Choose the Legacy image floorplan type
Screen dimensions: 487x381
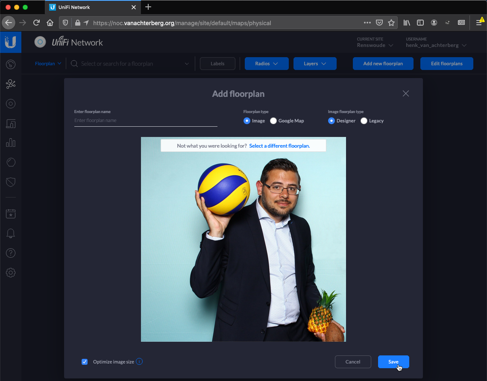(x=364, y=121)
